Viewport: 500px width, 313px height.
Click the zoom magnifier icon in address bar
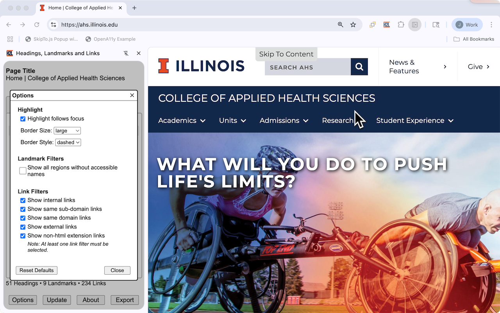click(341, 25)
